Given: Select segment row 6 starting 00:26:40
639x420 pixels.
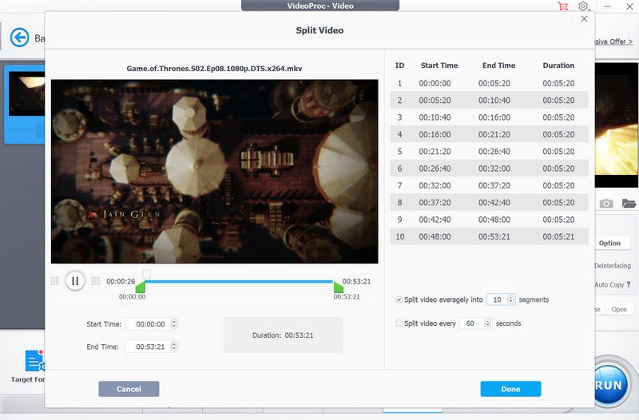Looking at the screenshot, I should click(x=489, y=168).
